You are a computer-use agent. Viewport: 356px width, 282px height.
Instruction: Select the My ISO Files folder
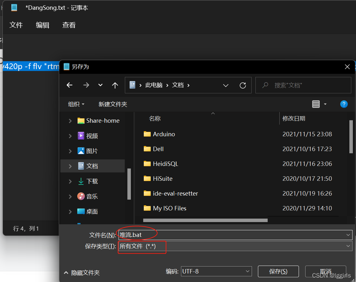(x=165, y=208)
